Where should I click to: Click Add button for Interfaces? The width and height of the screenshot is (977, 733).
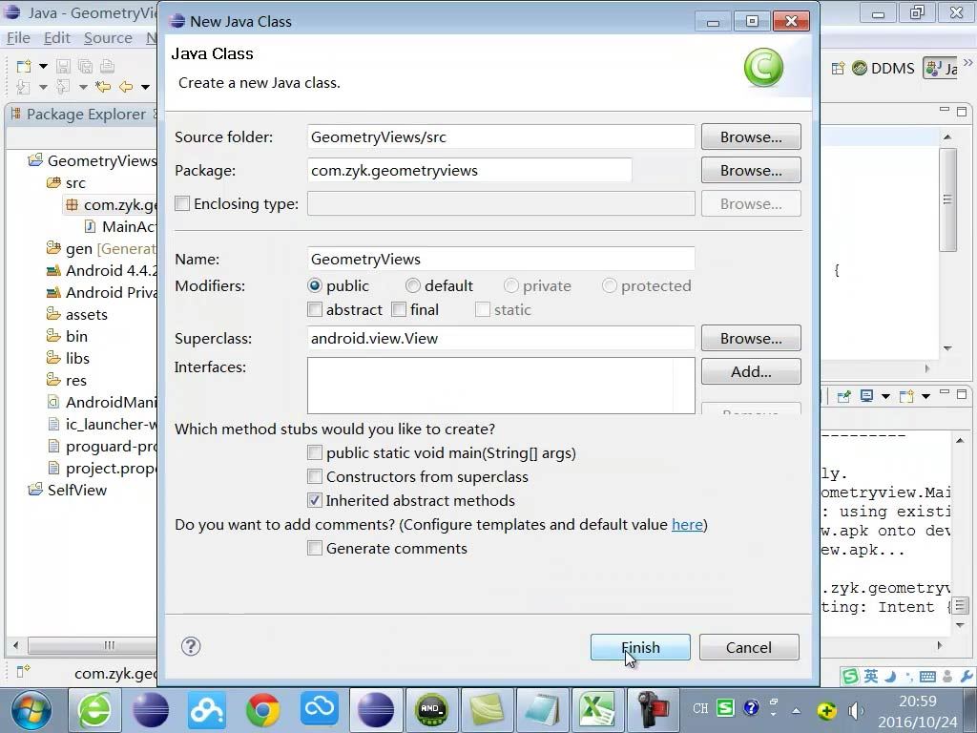[x=751, y=371]
